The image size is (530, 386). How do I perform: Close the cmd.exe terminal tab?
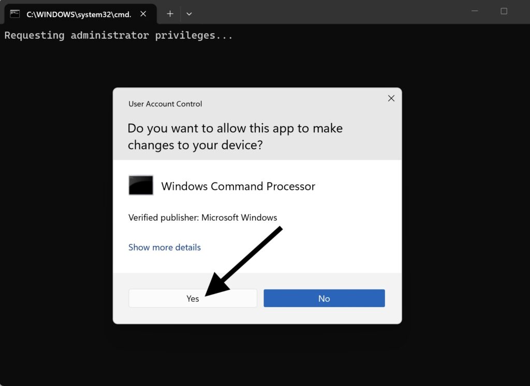coord(143,14)
